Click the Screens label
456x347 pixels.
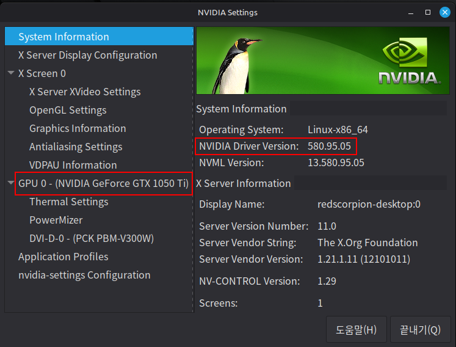click(x=219, y=304)
